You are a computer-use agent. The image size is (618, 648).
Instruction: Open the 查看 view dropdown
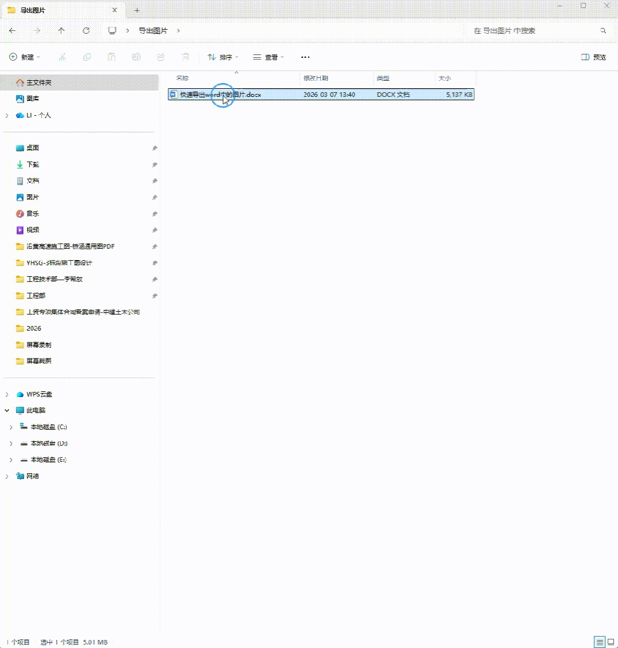(269, 57)
